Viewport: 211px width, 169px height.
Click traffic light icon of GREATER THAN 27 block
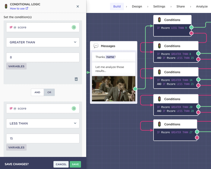159,124
